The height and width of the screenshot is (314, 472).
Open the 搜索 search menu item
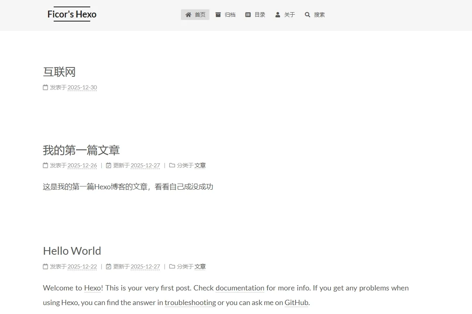(319, 15)
